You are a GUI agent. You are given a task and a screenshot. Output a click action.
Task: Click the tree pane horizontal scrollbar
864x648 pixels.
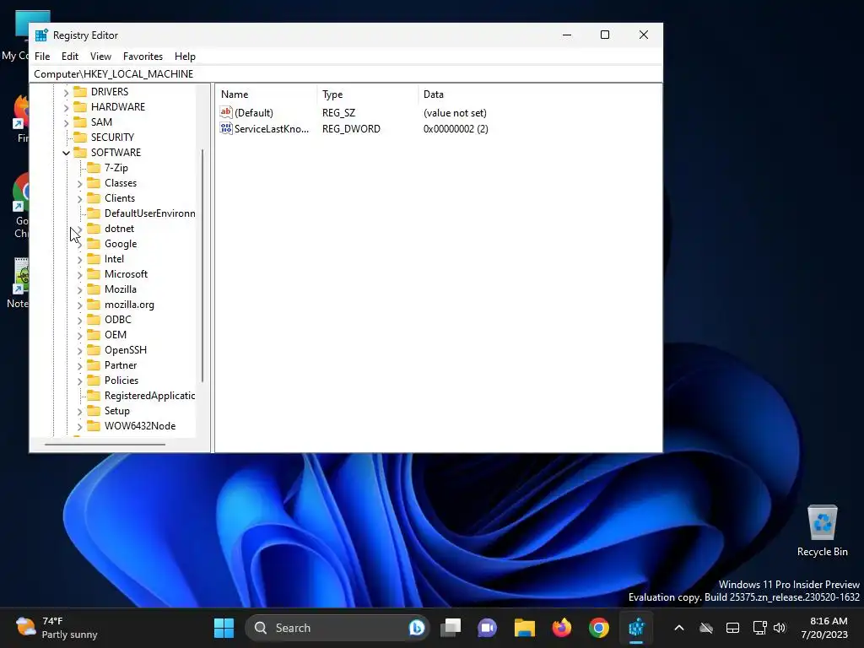tap(105, 444)
